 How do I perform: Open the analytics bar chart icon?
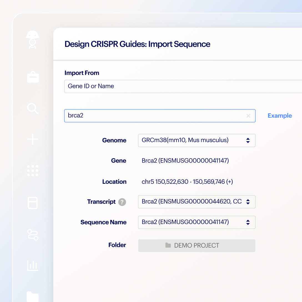pyautogui.click(x=32, y=266)
